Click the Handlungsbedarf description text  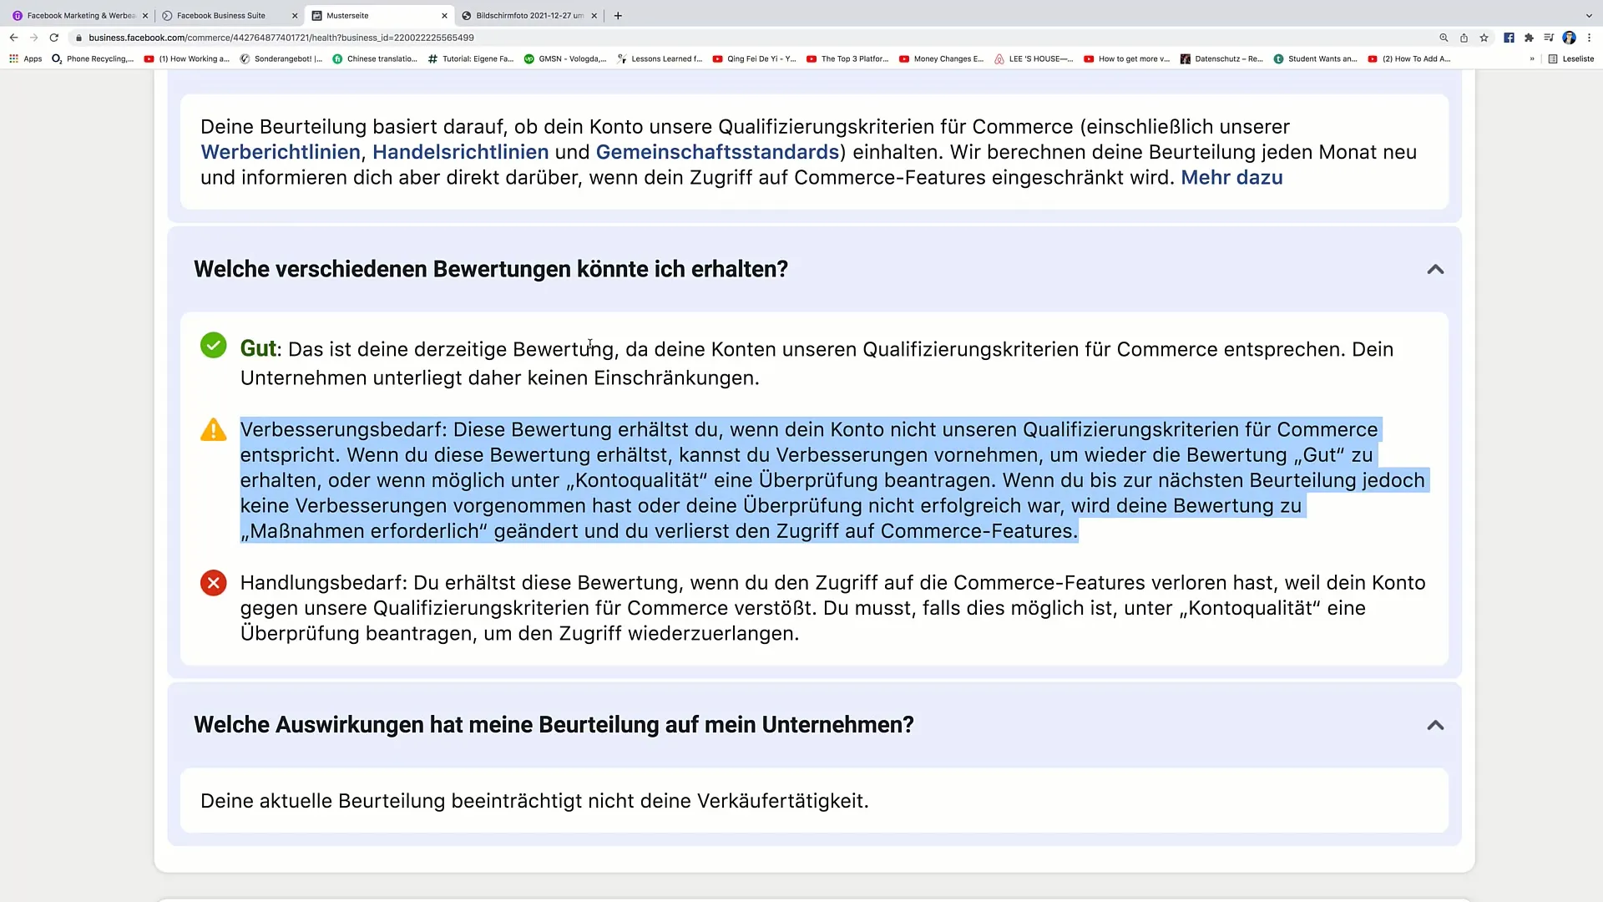pos(832,608)
